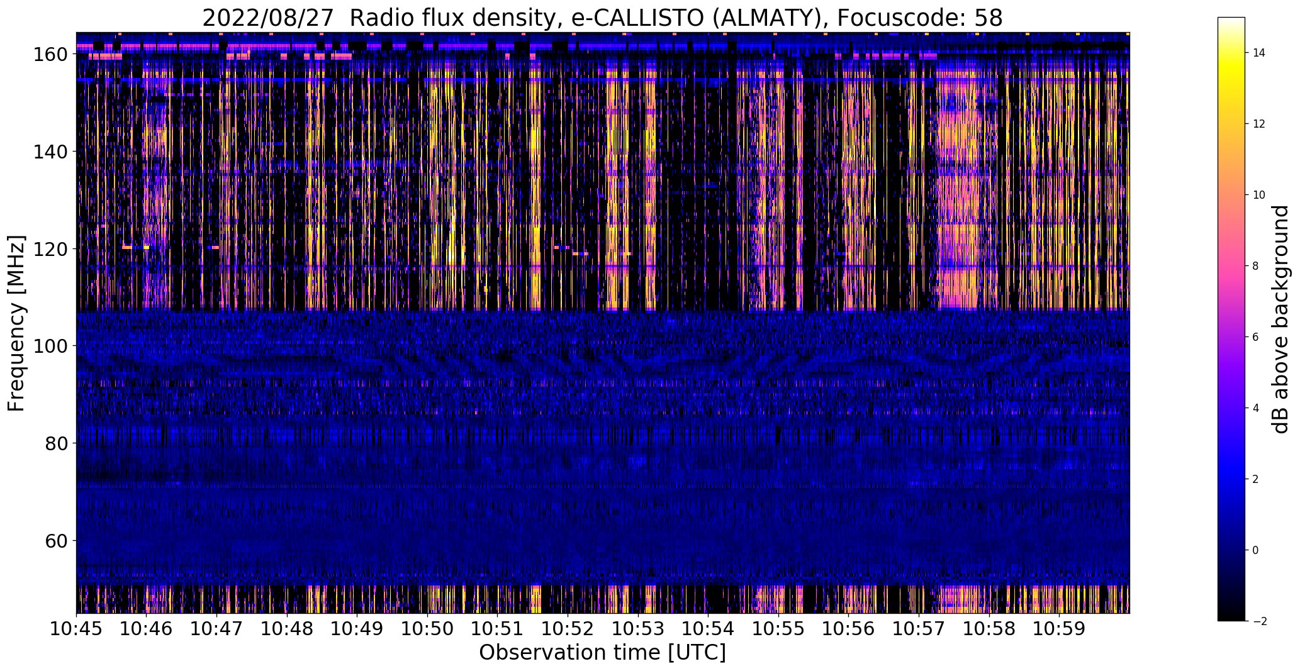Click the 10:56 time tick label

(848, 628)
